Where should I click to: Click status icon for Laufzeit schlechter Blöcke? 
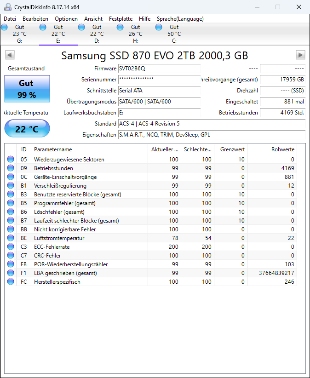[x=11, y=221]
